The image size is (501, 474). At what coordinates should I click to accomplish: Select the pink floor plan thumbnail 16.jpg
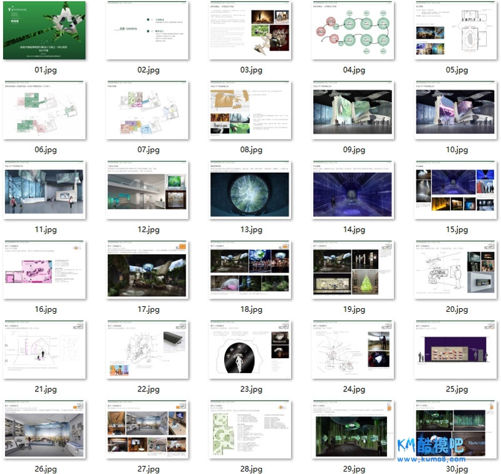pyautogui.click(x=44, y=270)
